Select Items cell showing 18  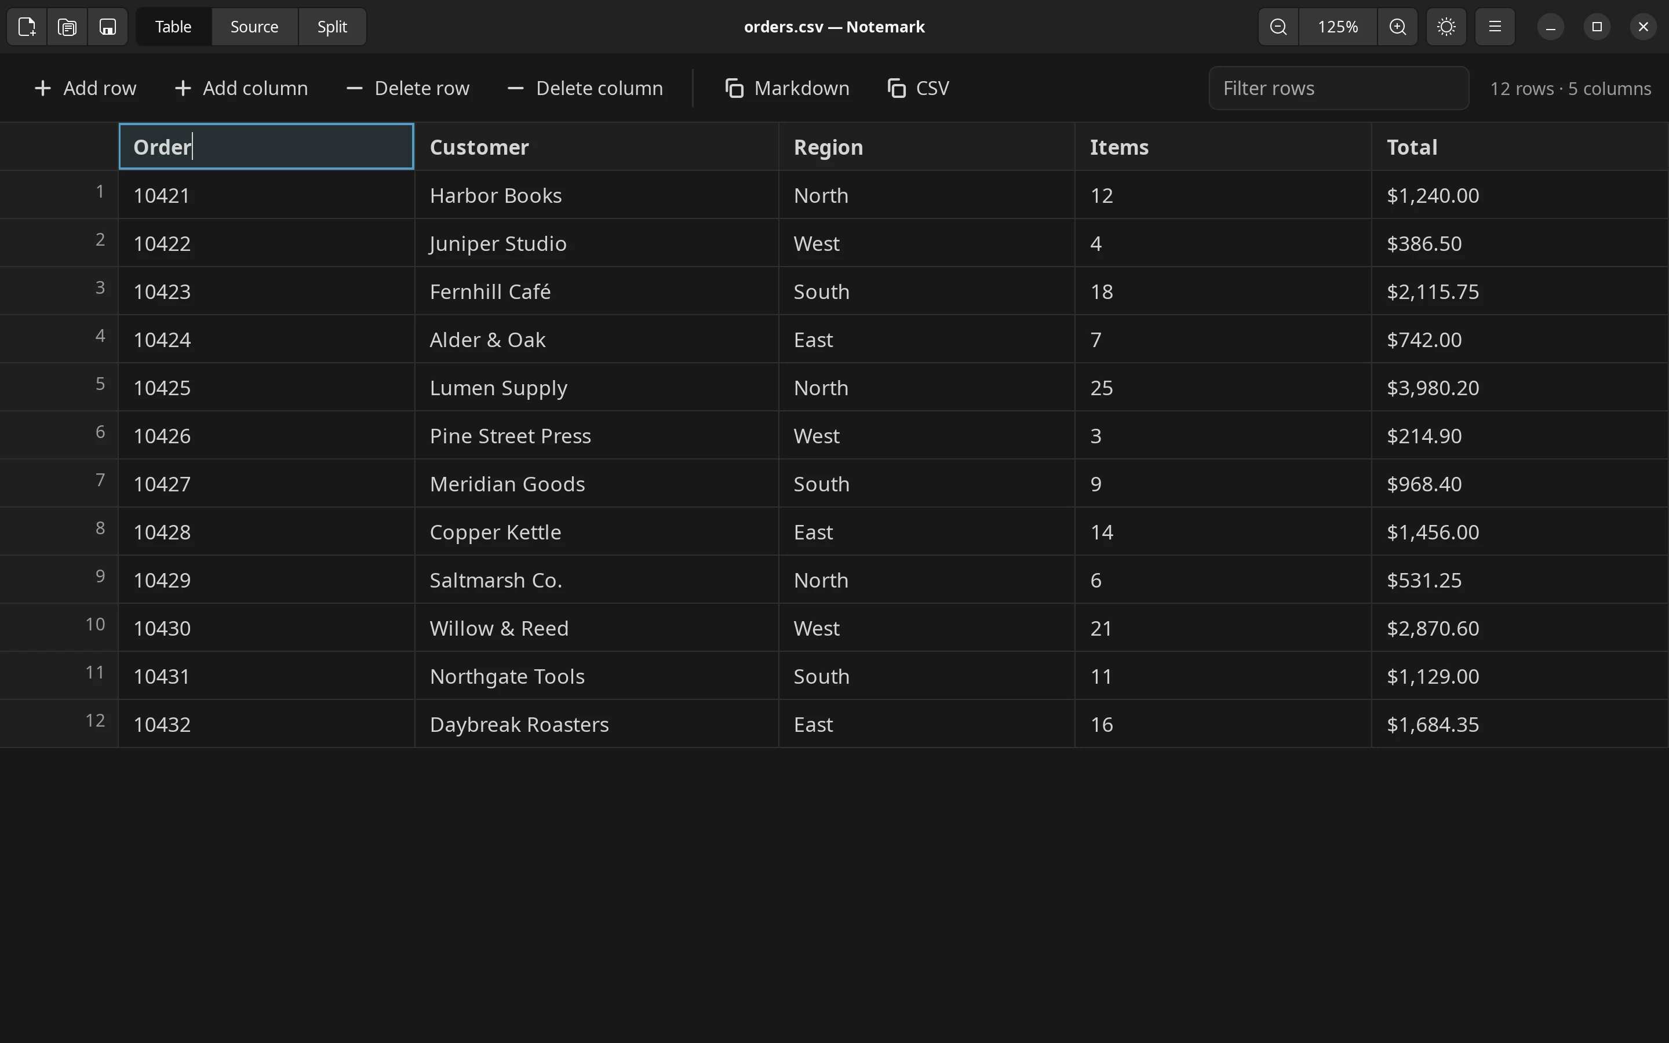(x=1223, y=292)
